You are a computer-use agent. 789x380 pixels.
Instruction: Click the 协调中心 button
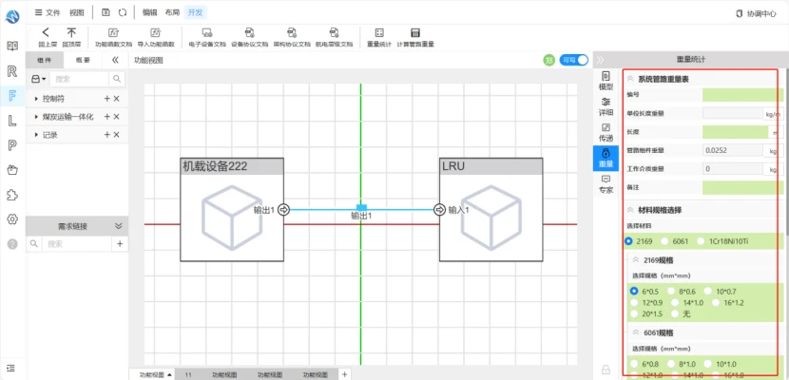[756, 13]
